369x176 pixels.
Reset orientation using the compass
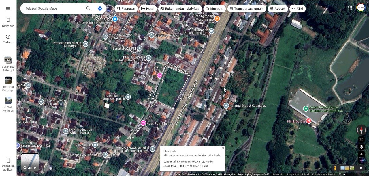[x=361, y=130]
